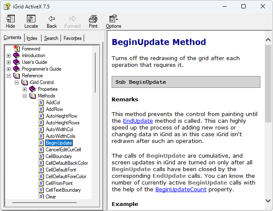
Task: Click the Methods open book icon
Action: tap(32, 96)
